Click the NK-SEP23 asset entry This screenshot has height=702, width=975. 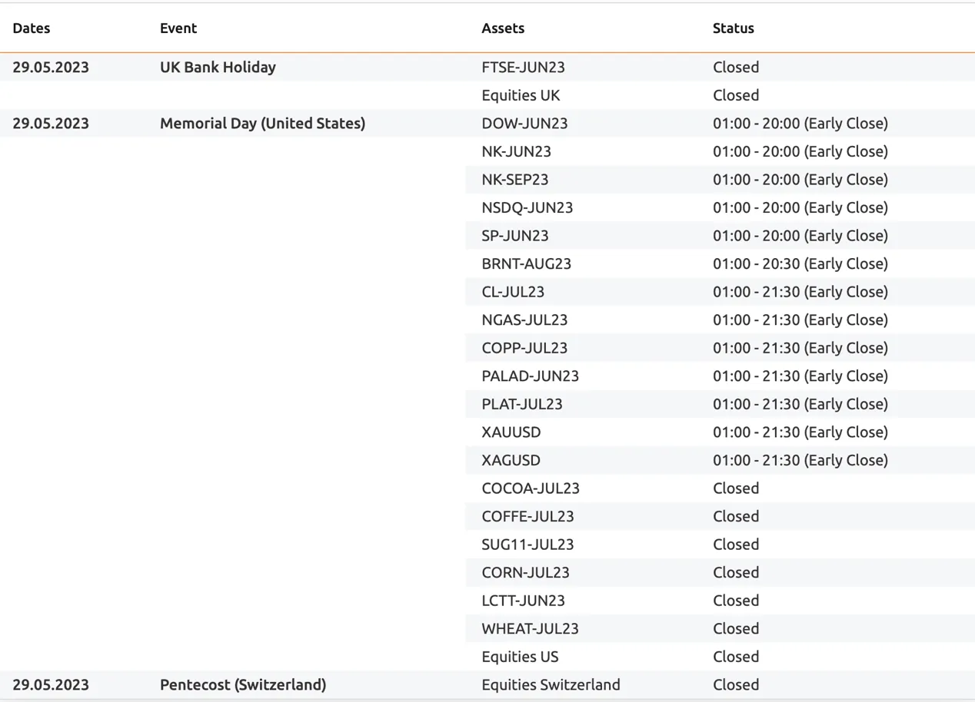click(515, 179)
